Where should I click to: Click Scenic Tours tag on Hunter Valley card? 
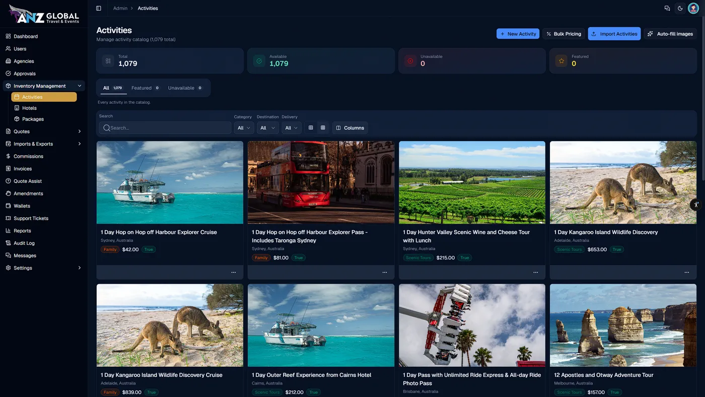point(418,257)
